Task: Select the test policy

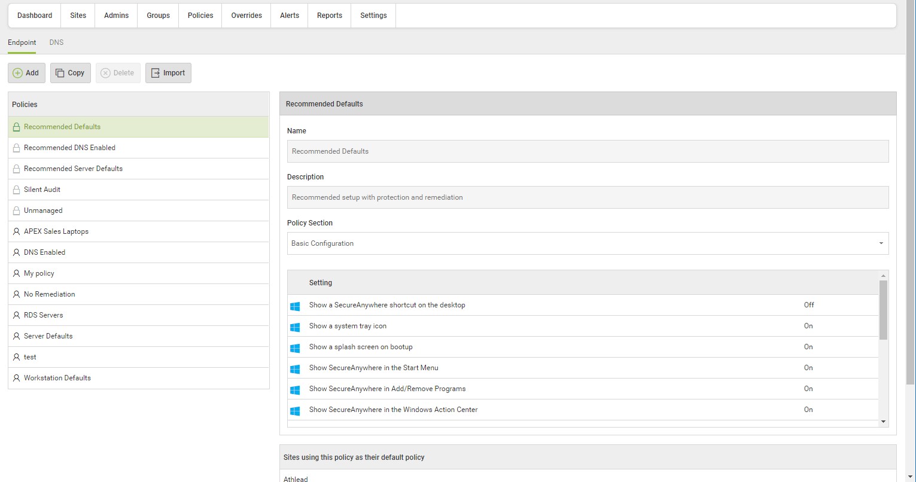Action: 139,357
